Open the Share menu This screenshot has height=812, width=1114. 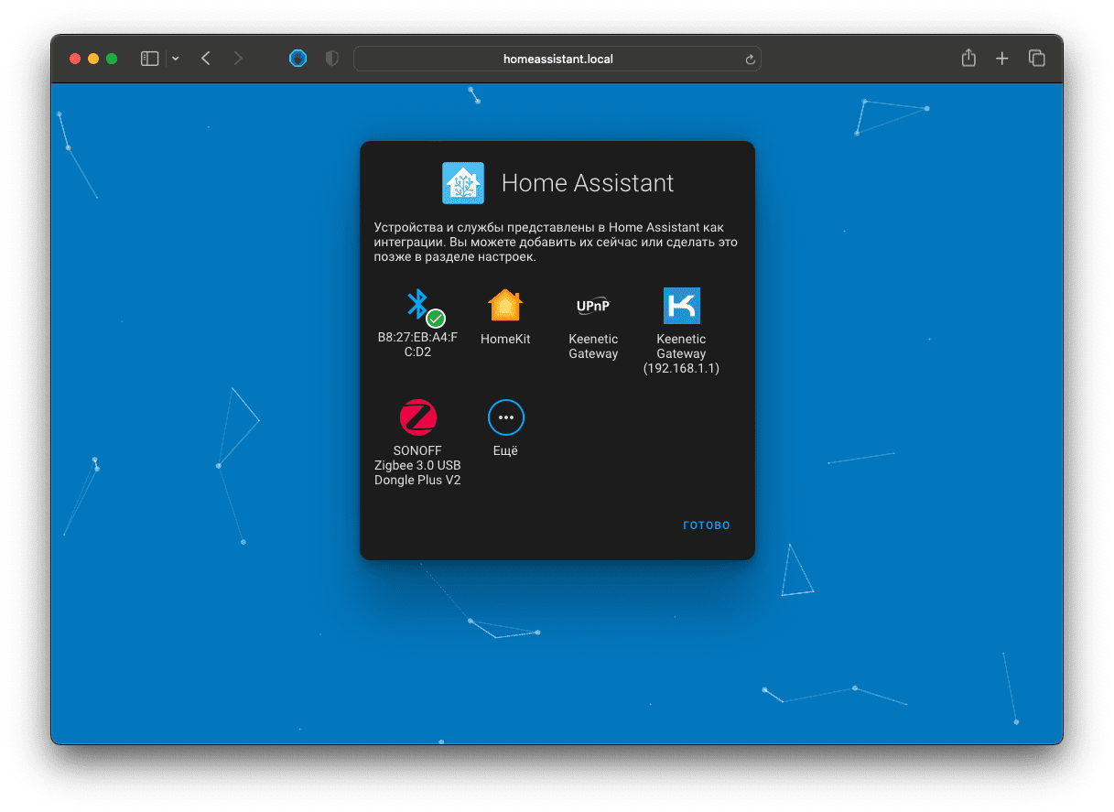click(968, 58)
